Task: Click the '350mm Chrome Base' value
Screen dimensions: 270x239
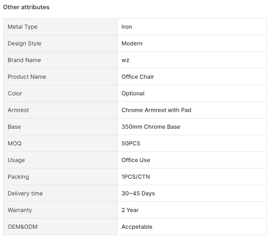Action: click(x=151, y=127)
